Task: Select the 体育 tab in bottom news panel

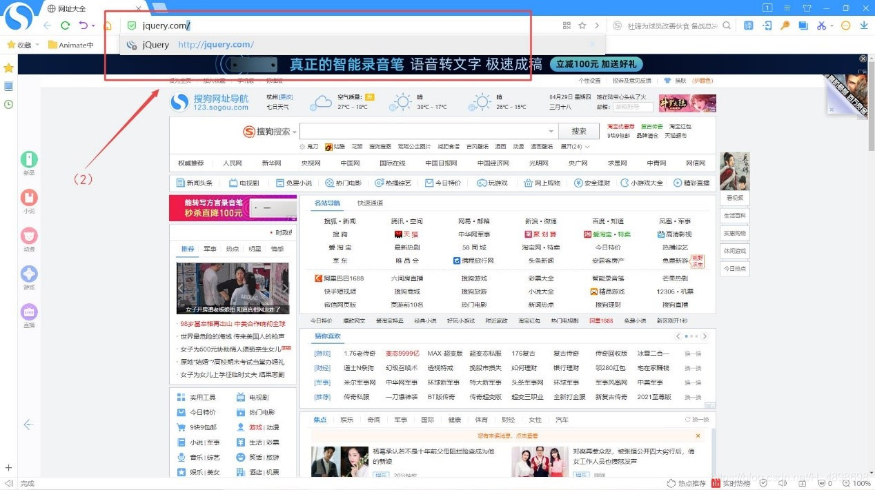Action: coord(482,419)
